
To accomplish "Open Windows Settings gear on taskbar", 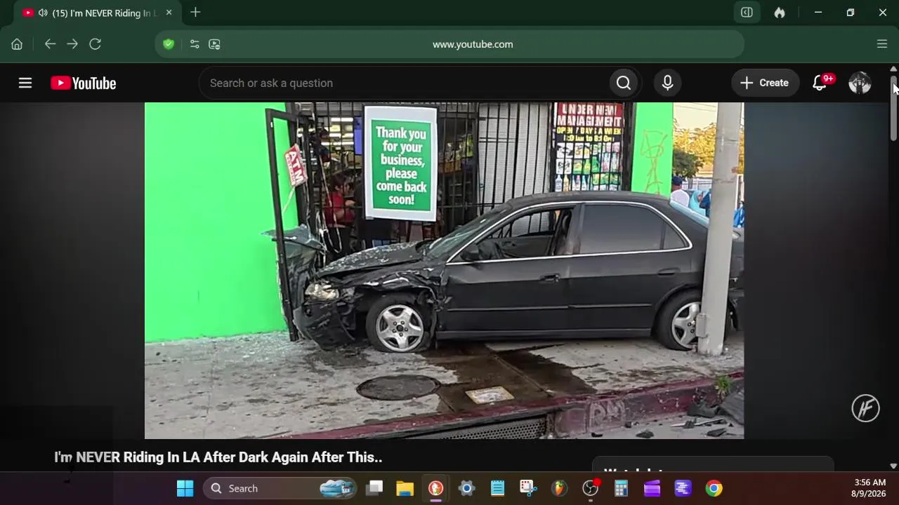I will tap(466, 488).
